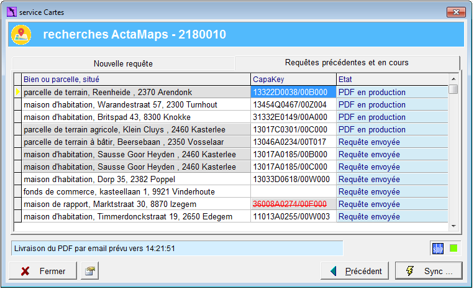Click 'Requête envoyée' status of the Poppel row
Image resolution: width=474 pixels, height=289 pixels.
(x=393, y=179)
